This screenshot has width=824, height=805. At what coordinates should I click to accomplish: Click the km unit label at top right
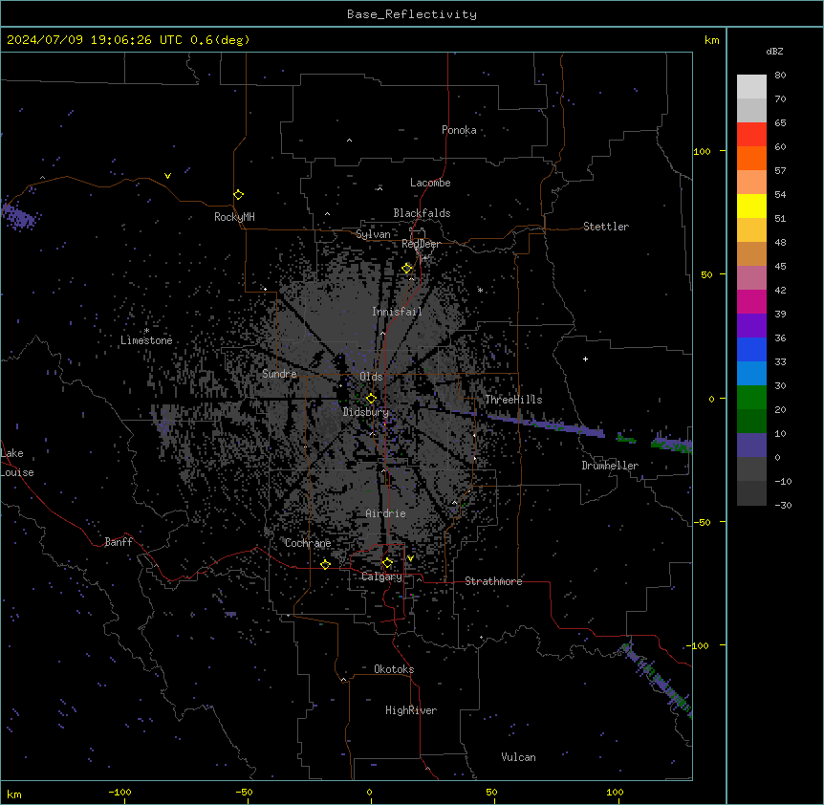click(712, 40)
